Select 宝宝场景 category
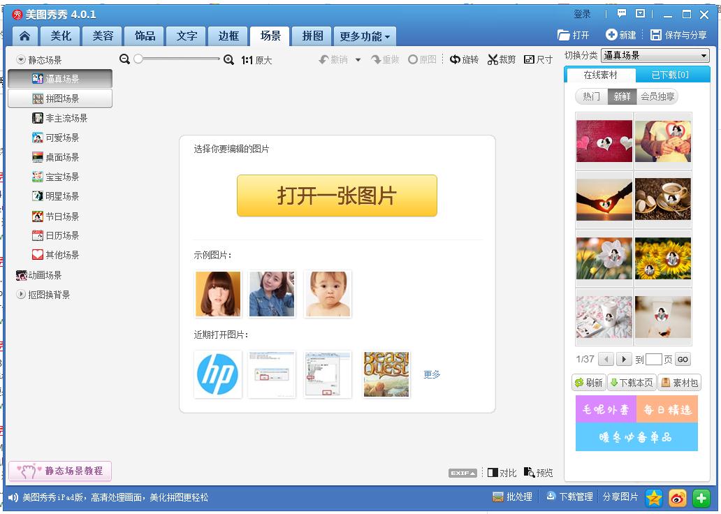Viewport: 721px width, 514px height. (56, 177)
